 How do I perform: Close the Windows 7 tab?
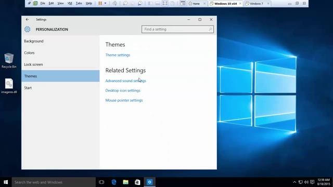(x=268, y=4)
